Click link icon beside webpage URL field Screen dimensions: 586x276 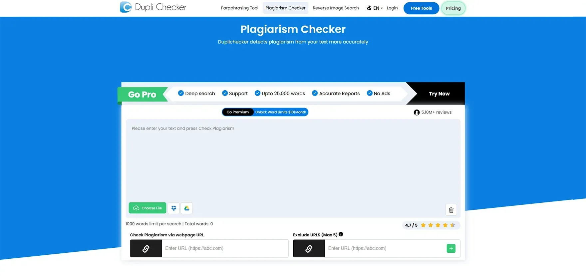(x=146, y=248)
